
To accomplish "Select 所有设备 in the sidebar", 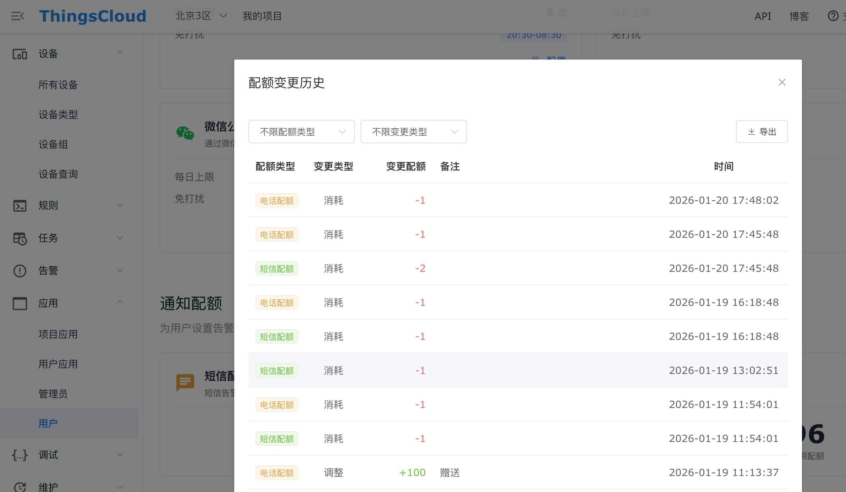I will [58, 85].
